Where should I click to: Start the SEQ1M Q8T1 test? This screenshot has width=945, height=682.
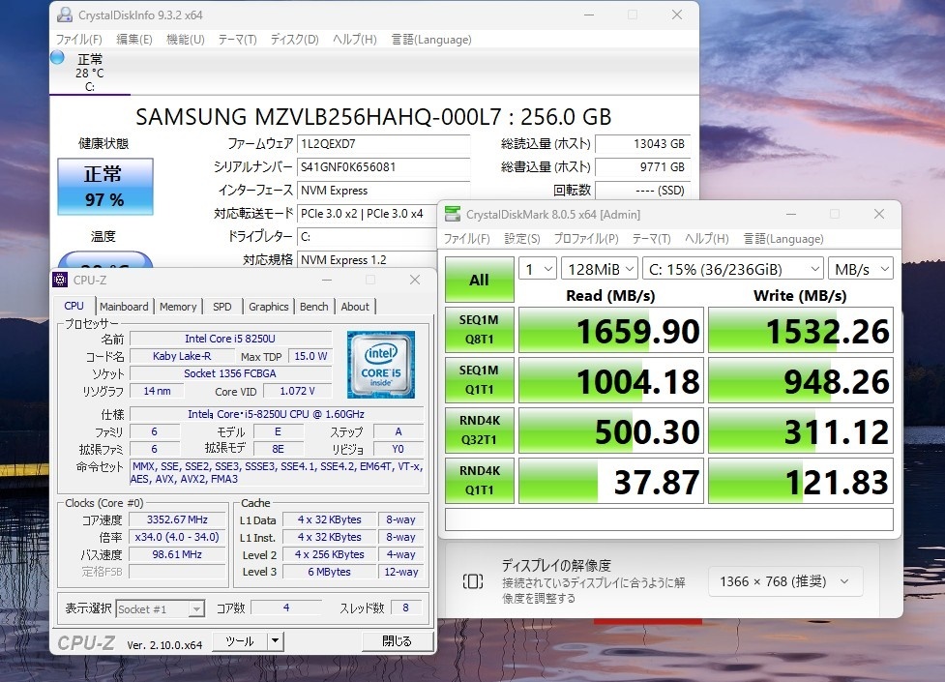[479, 330]
